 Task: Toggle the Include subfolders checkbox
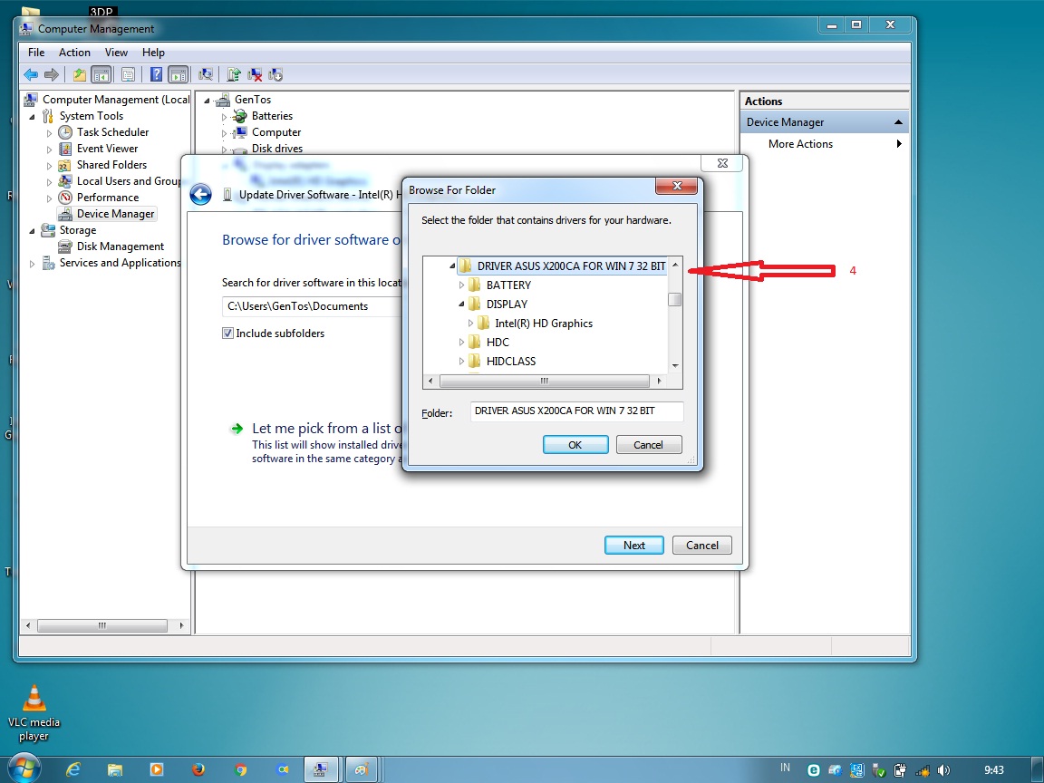227,333
